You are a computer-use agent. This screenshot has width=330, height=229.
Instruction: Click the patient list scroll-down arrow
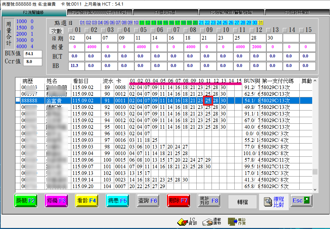[315, 190]
